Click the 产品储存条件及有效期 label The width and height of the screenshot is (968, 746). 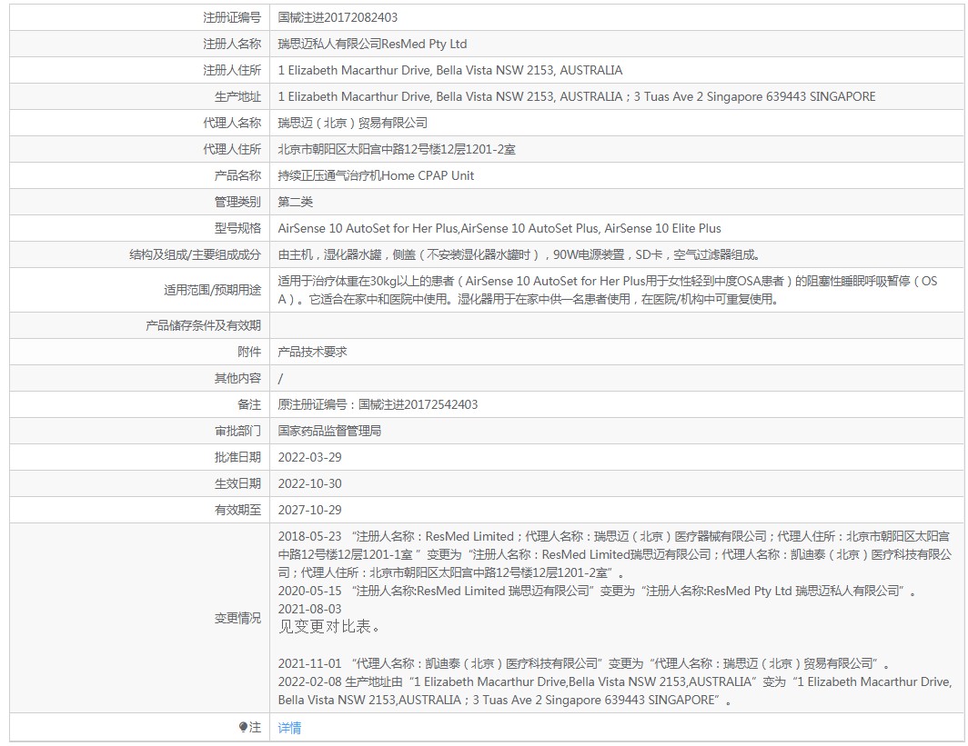203,325
